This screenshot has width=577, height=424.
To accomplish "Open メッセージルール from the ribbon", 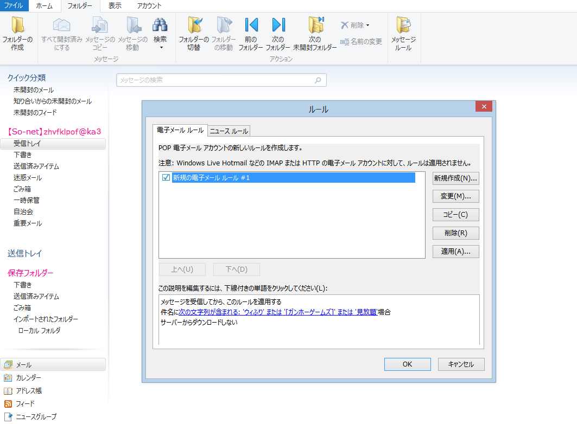I will (x=403, y=25).
